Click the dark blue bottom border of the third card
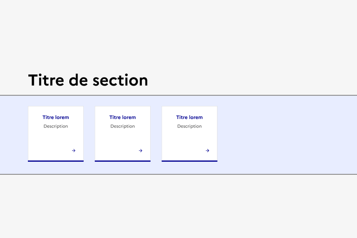 (190, 161)
